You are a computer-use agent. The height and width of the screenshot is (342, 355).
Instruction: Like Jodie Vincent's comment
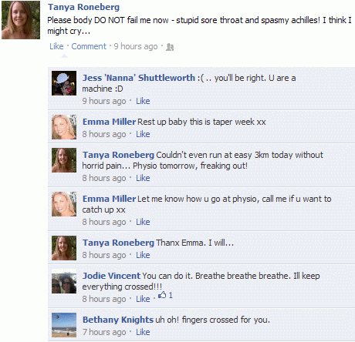coord(143,299)
